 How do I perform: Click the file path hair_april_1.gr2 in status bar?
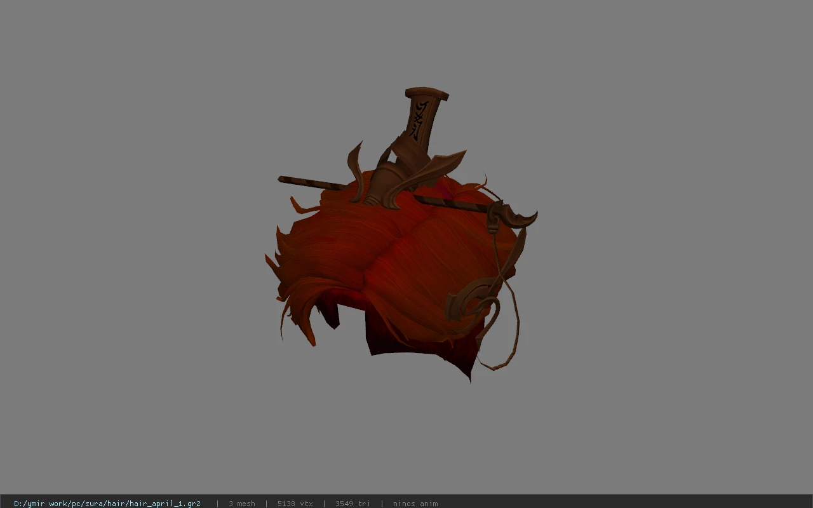[107, 504]
